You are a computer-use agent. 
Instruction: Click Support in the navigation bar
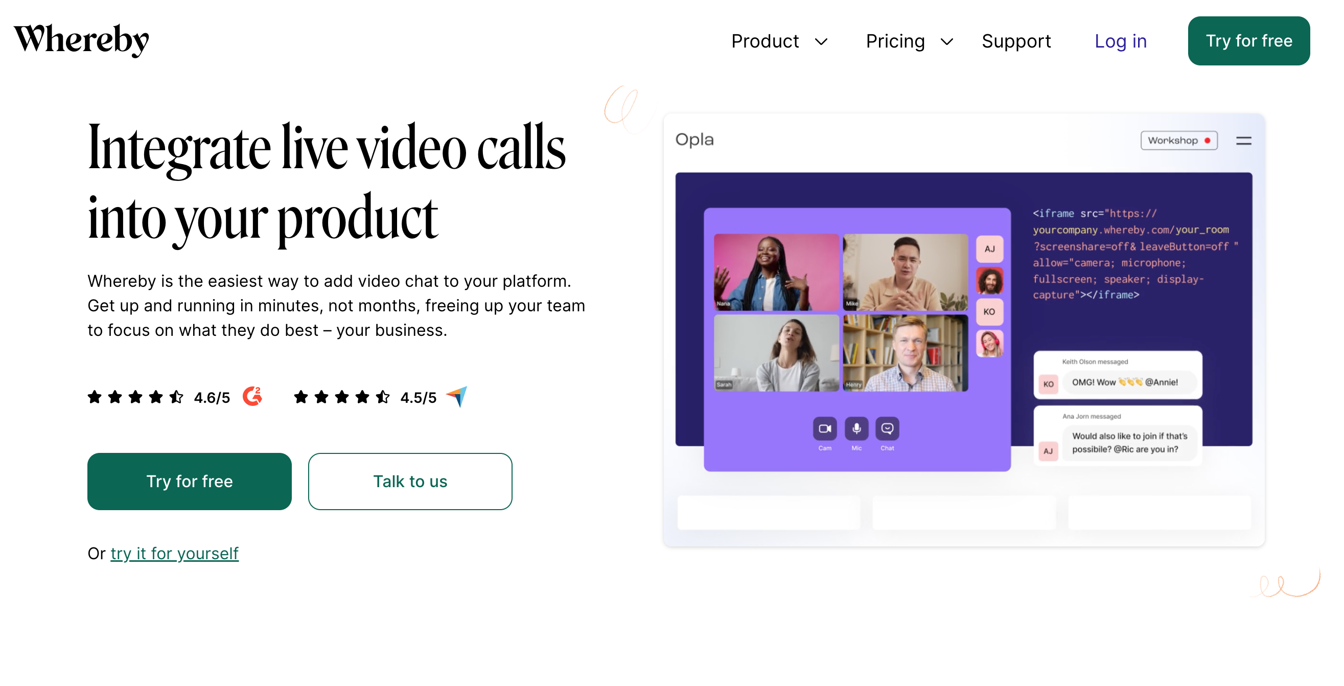(1016, 40)
